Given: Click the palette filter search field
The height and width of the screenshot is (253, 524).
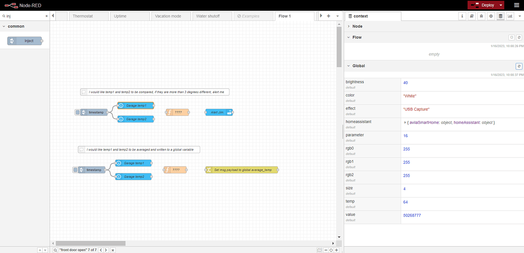Looking at the screenshot, I should point(25,16).
